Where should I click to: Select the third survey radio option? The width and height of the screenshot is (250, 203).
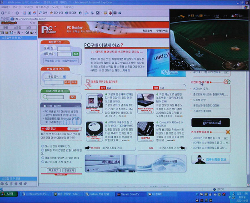(x=43, y=158)
